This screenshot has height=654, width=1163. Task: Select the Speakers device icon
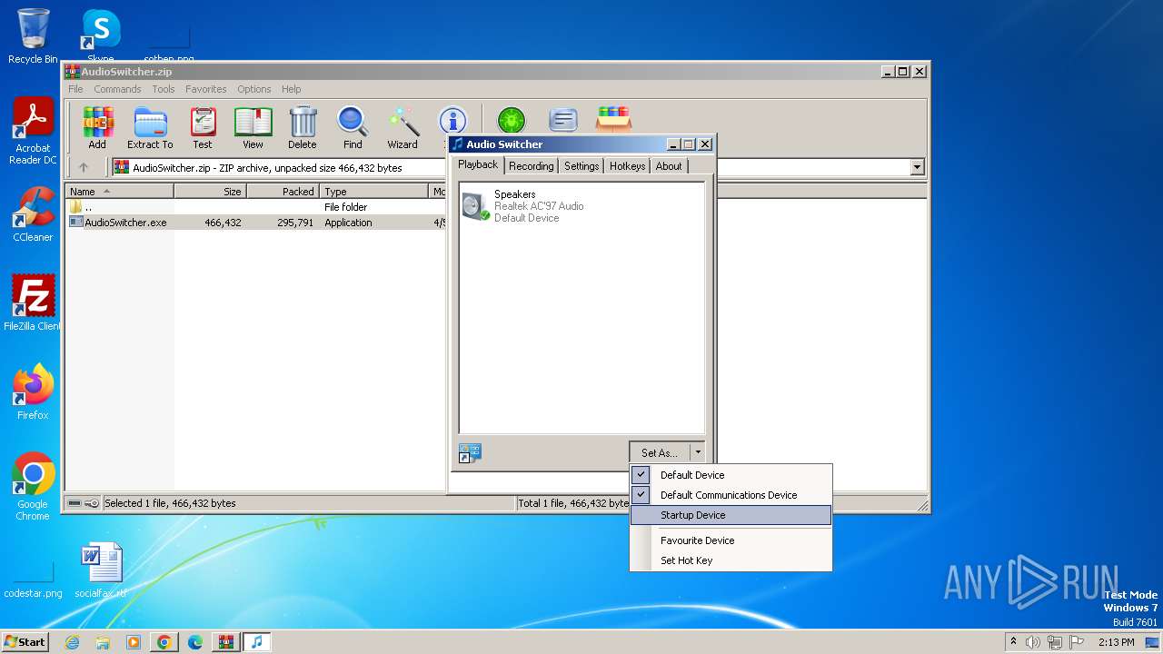pyautogui.click(x=475, y=206)
